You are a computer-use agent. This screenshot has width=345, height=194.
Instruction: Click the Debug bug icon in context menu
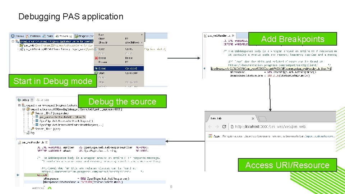(96, 68)
